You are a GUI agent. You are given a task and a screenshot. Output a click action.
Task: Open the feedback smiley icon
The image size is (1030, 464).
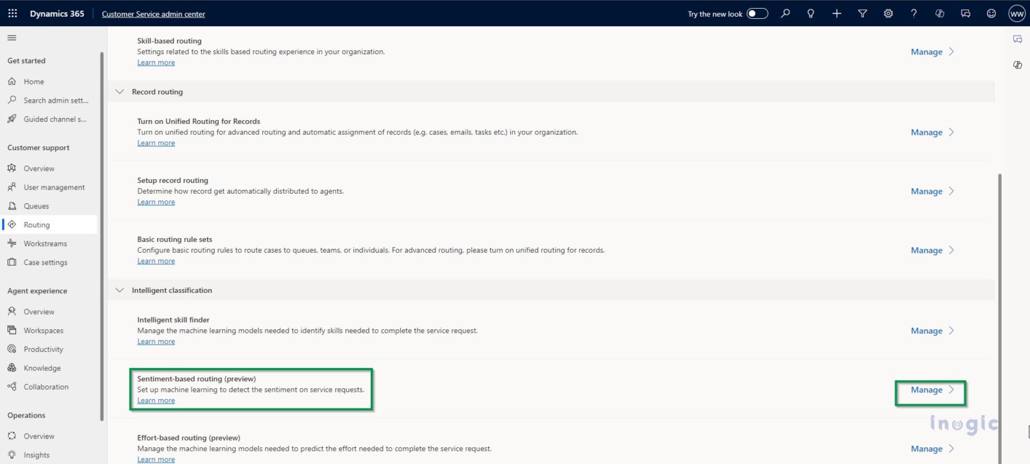pyautogui.click(x=991, y=13)
